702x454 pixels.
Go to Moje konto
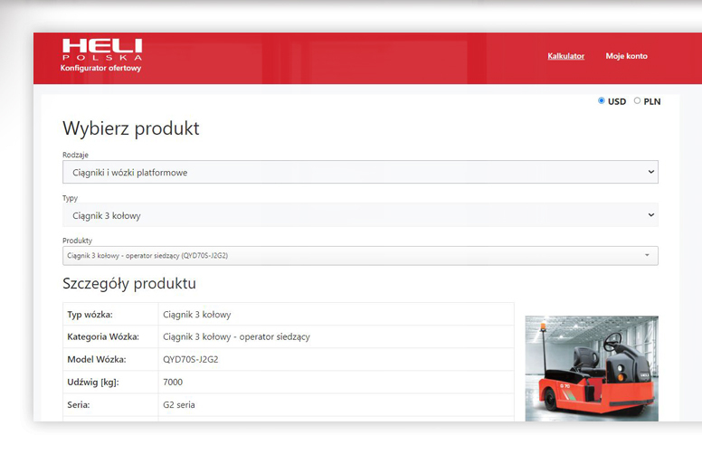[x=626, y=56]
